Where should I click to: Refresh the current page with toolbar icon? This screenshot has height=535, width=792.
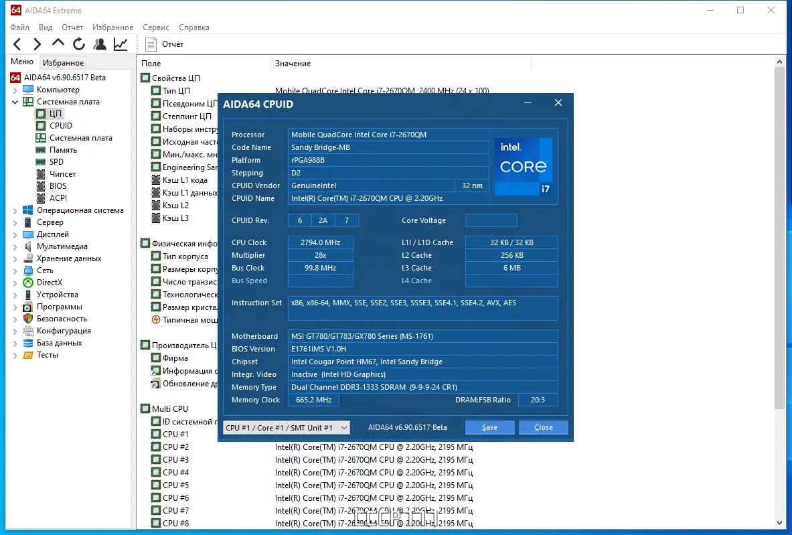[x=79, y=44]
